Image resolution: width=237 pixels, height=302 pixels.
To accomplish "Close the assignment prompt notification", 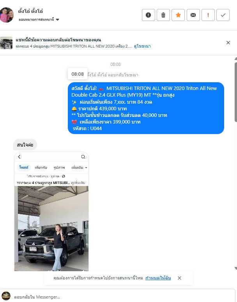I will tap(179, 278).
